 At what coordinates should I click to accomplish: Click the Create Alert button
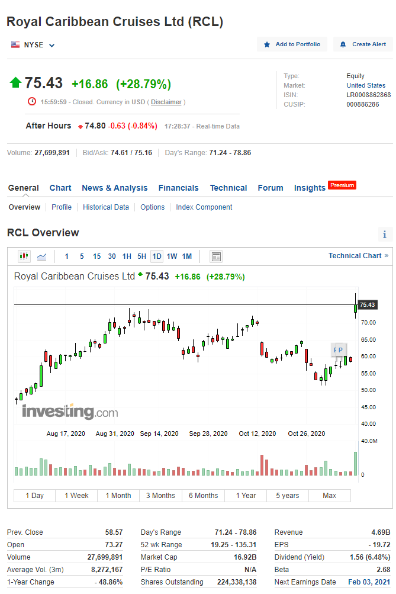point(363,44)
